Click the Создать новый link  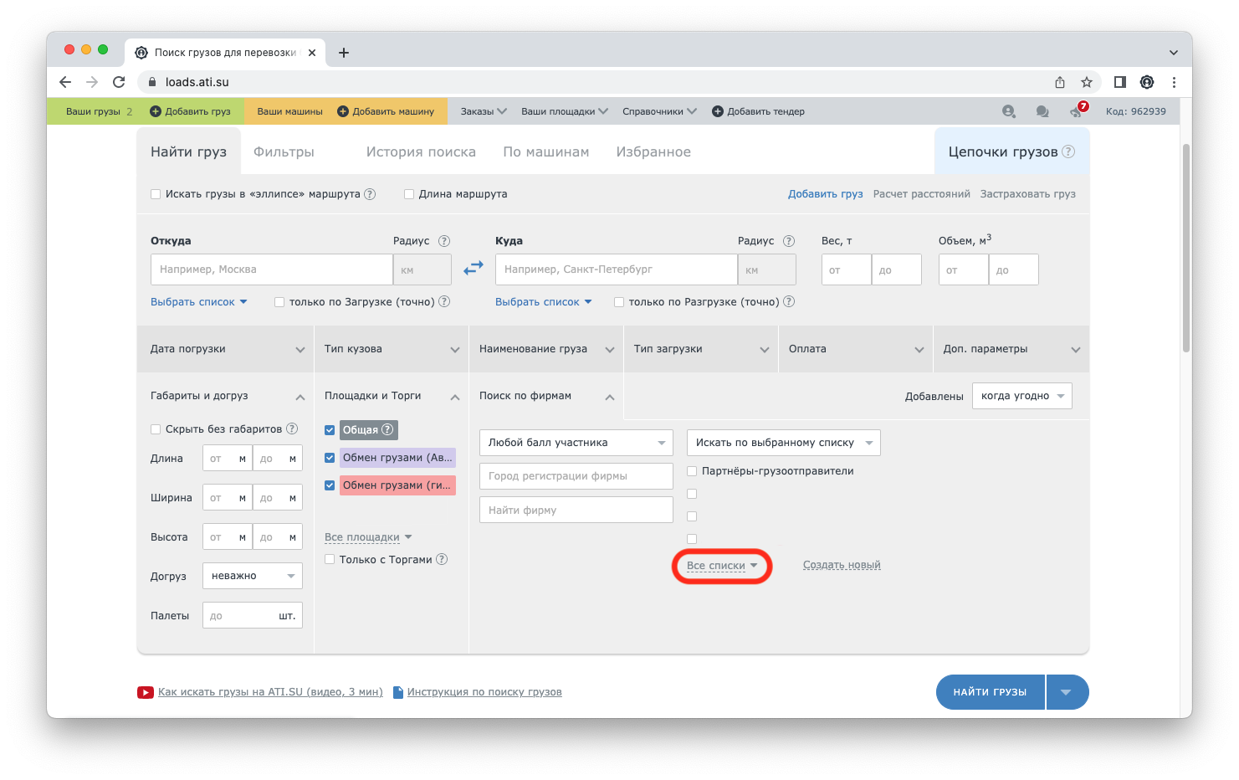pos(842,565)
